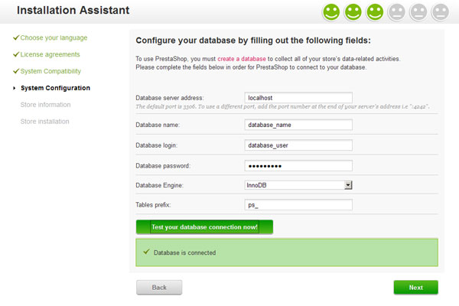This screenshot has width=459, height=306.
Task: Click the third green smiley progress icon
Action: [x=375, y=12]
